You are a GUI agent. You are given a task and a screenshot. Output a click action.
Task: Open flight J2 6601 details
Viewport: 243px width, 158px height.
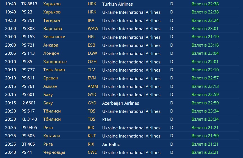(29, 103)
